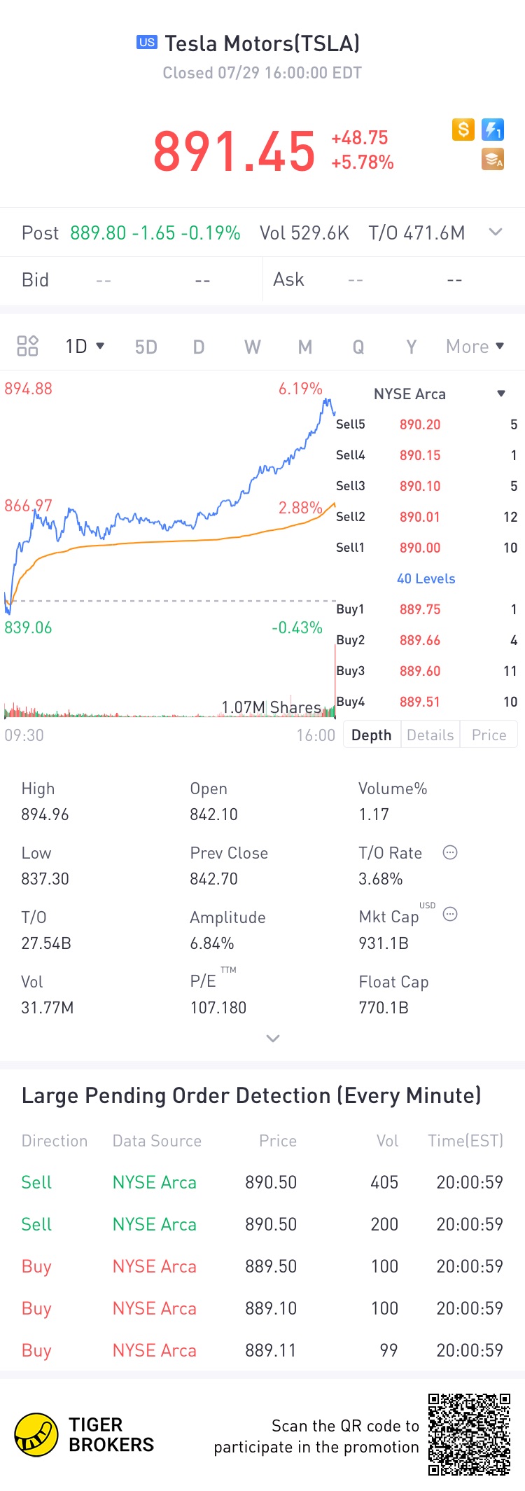Expand the post-market details chevron

click(496, 232)
